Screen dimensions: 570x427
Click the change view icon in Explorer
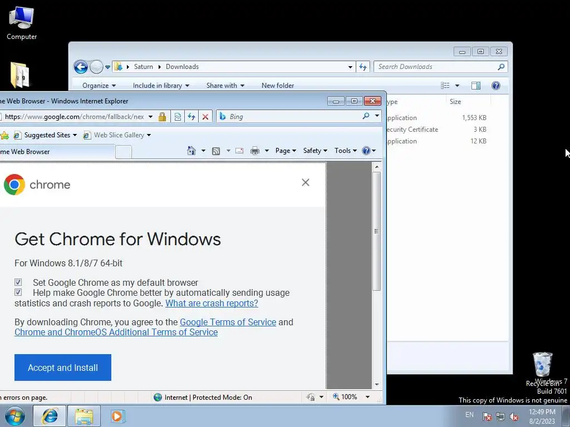[445, 86]
